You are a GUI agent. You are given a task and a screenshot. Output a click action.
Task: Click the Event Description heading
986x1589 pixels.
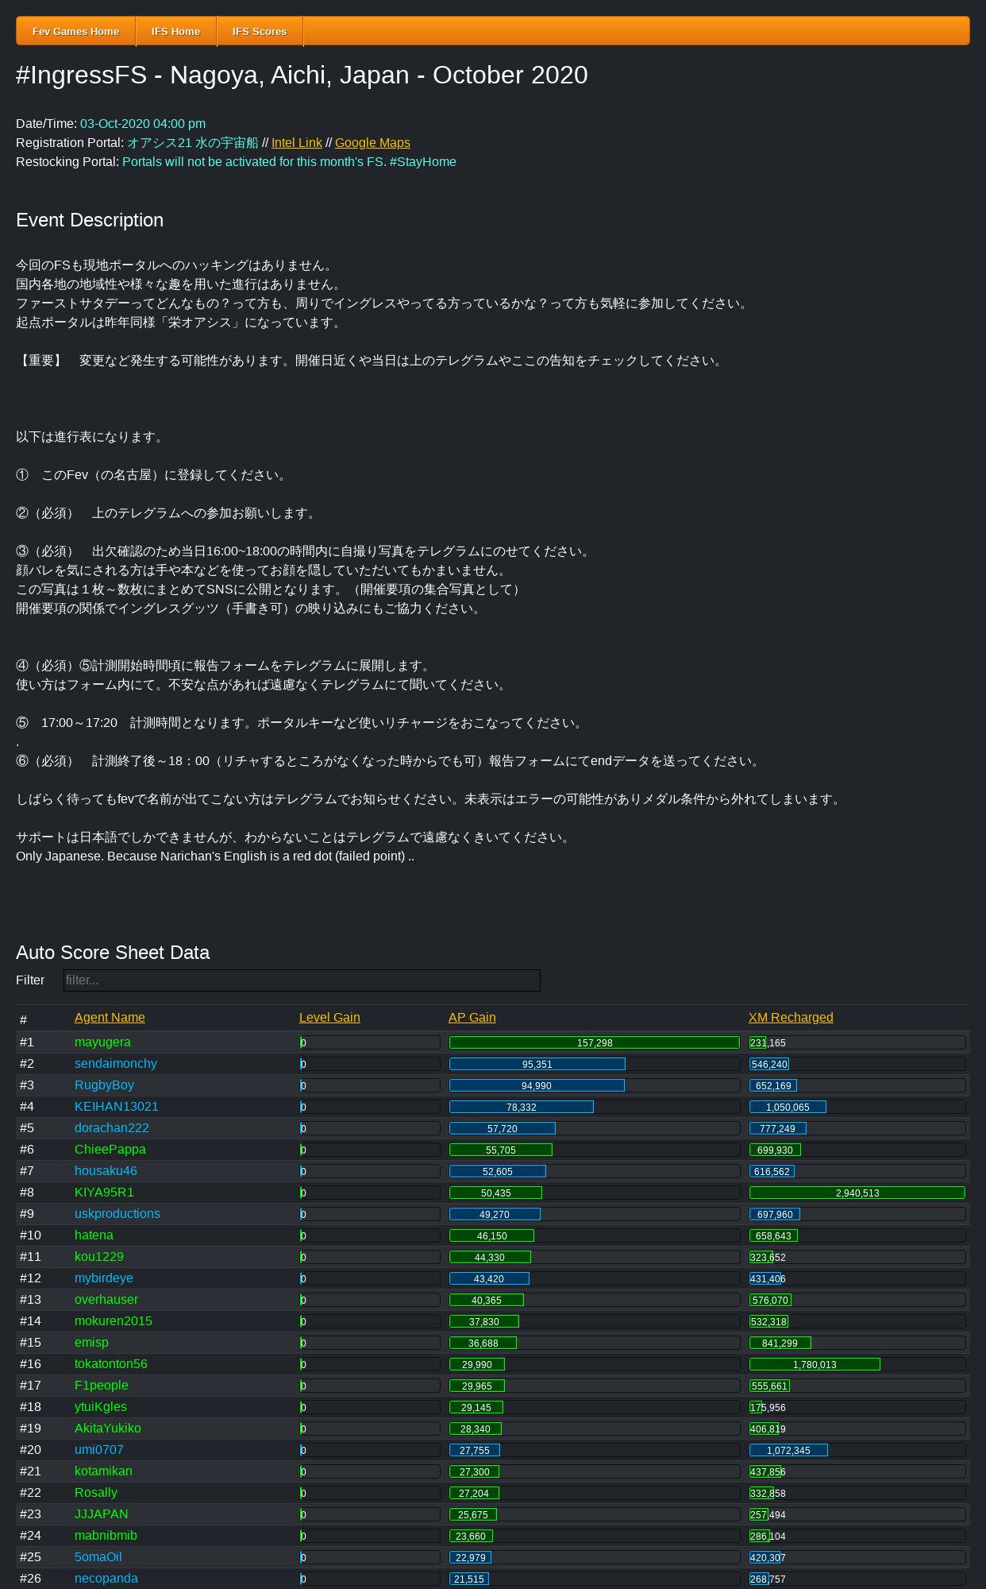(x=90, y=220)
